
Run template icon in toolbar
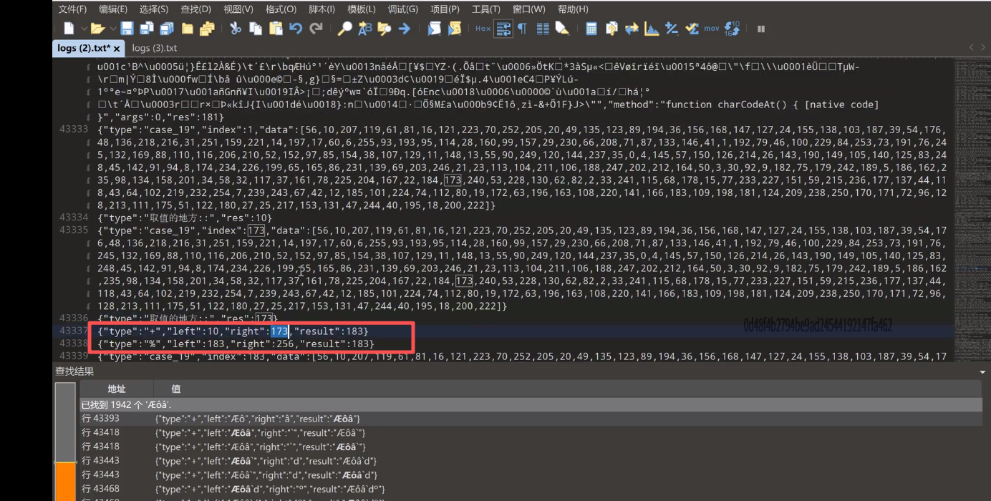(x=454, y=29)
